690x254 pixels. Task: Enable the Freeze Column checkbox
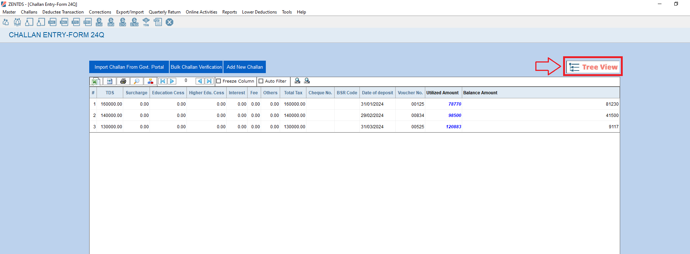tap(219, 81)
